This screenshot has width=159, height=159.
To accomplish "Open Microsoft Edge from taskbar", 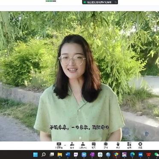I will (132, 155).
